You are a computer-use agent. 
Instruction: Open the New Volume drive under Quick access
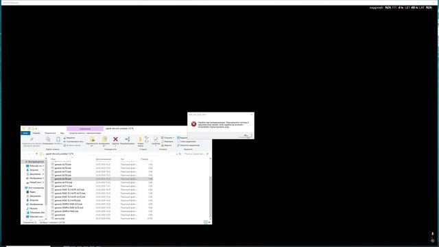(x=36, y=183)
